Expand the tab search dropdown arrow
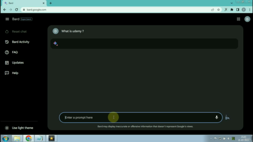Image resolution: width=253 pixels, height=142 pixels. (x=232, y=3)
